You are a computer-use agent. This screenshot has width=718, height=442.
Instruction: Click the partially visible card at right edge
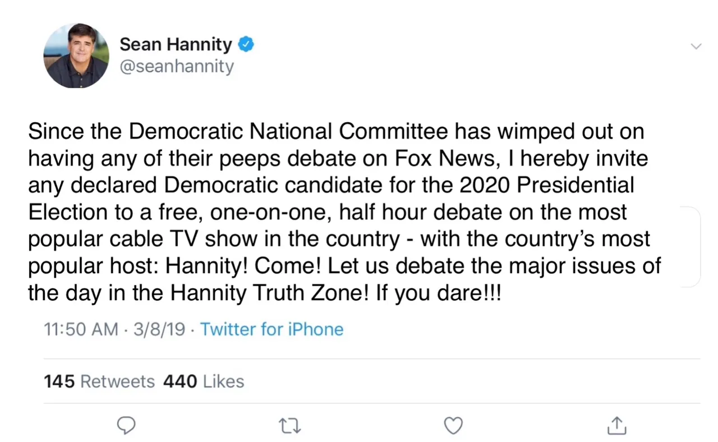690,247
